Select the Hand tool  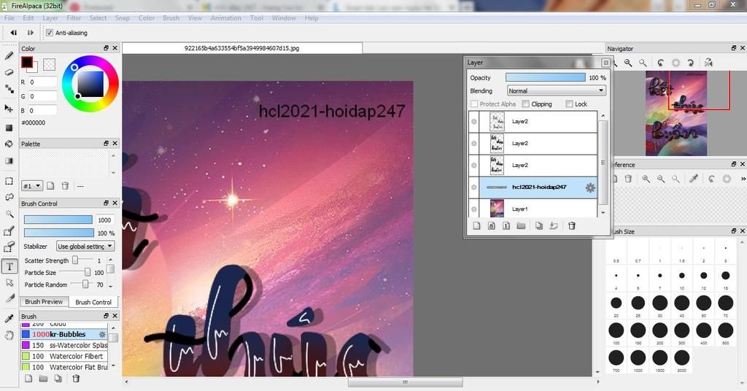coord(9,336)
